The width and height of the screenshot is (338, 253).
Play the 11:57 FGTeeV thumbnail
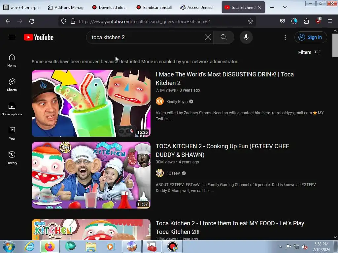point(91,175)
